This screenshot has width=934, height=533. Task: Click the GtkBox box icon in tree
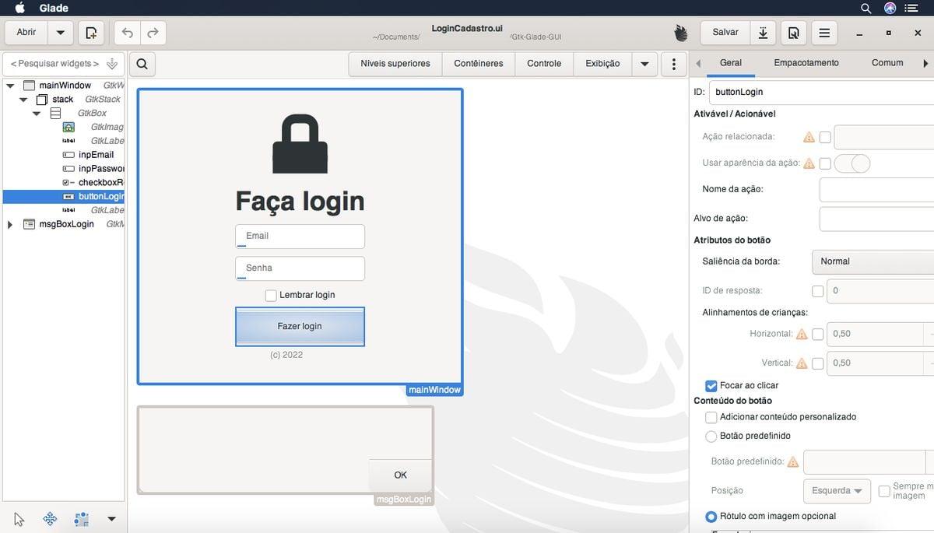[x=55, y=114]
